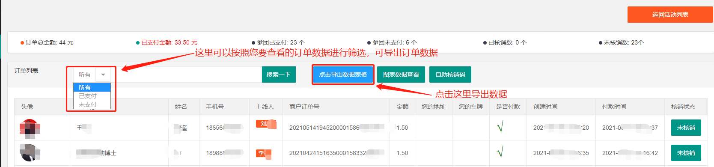Click 未核销数: 23个 statistic
This screenshot has width=714, height=167.
(621, 42)
